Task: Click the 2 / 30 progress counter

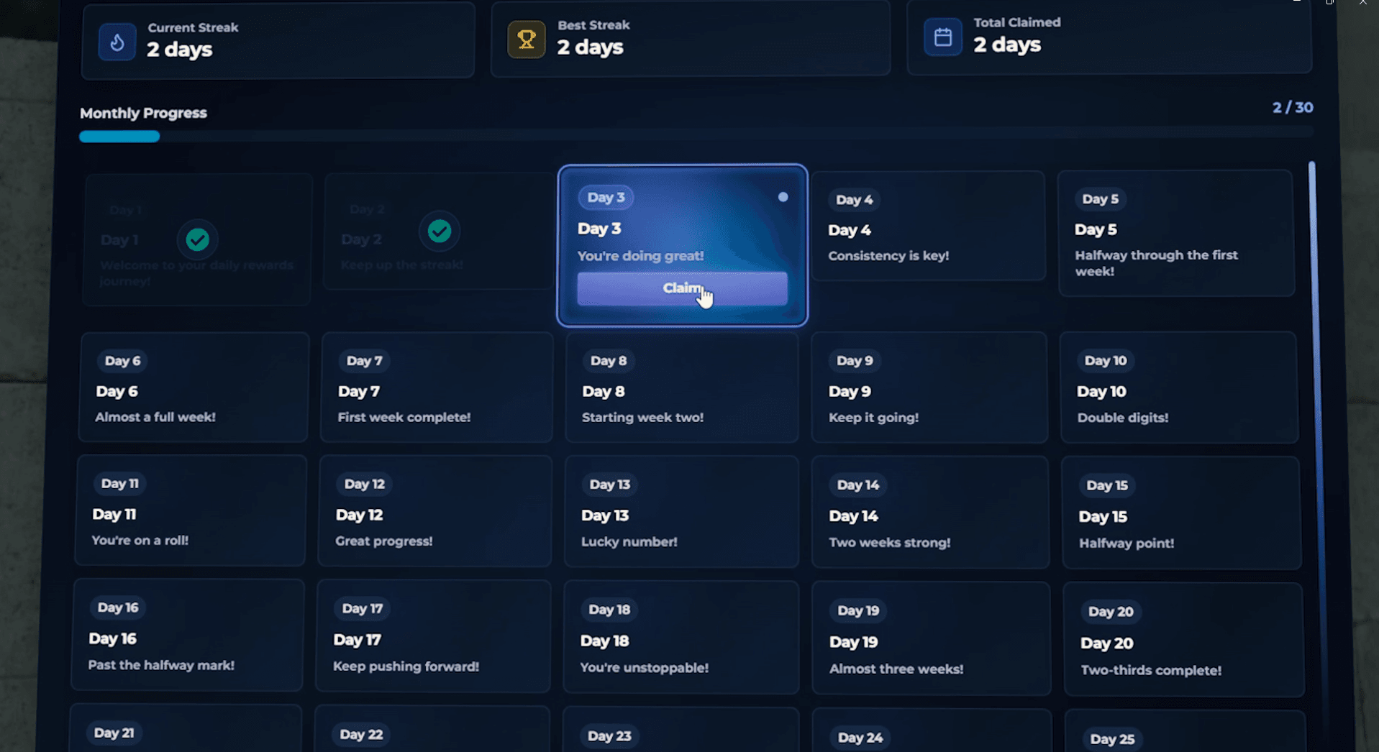Action: 1292,108
